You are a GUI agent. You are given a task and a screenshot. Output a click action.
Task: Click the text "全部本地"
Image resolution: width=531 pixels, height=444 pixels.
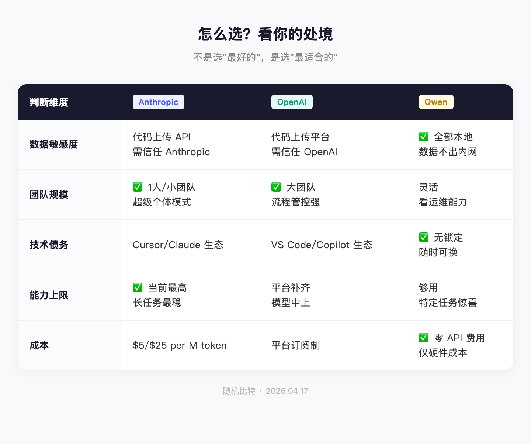453,137
